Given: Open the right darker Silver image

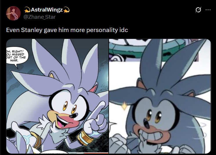Looking at the screenshot, I should tap(160, 96).
